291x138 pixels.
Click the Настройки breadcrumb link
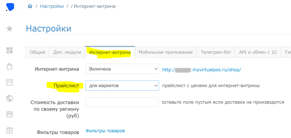[x=52, y=6]
